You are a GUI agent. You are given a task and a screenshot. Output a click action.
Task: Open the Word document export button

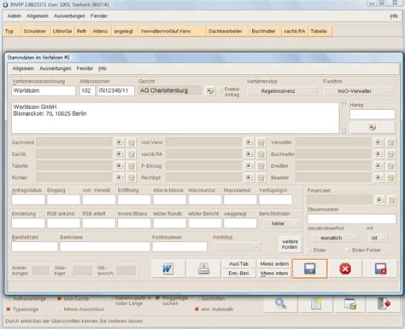pyautogui.click(x=167, y=268)
